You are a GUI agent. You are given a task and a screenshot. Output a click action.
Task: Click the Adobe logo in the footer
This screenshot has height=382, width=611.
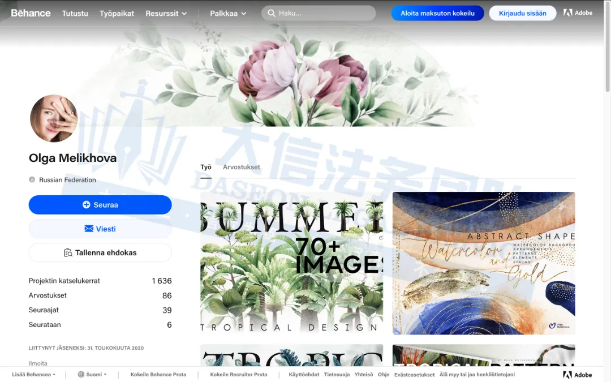pos(578,375)
